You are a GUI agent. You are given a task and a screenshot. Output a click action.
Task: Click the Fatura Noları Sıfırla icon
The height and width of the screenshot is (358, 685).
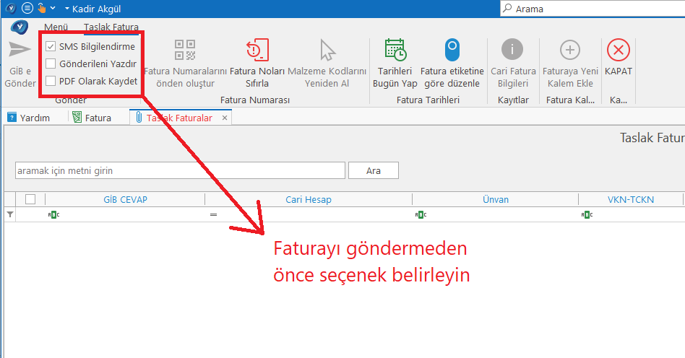[257, 50]
